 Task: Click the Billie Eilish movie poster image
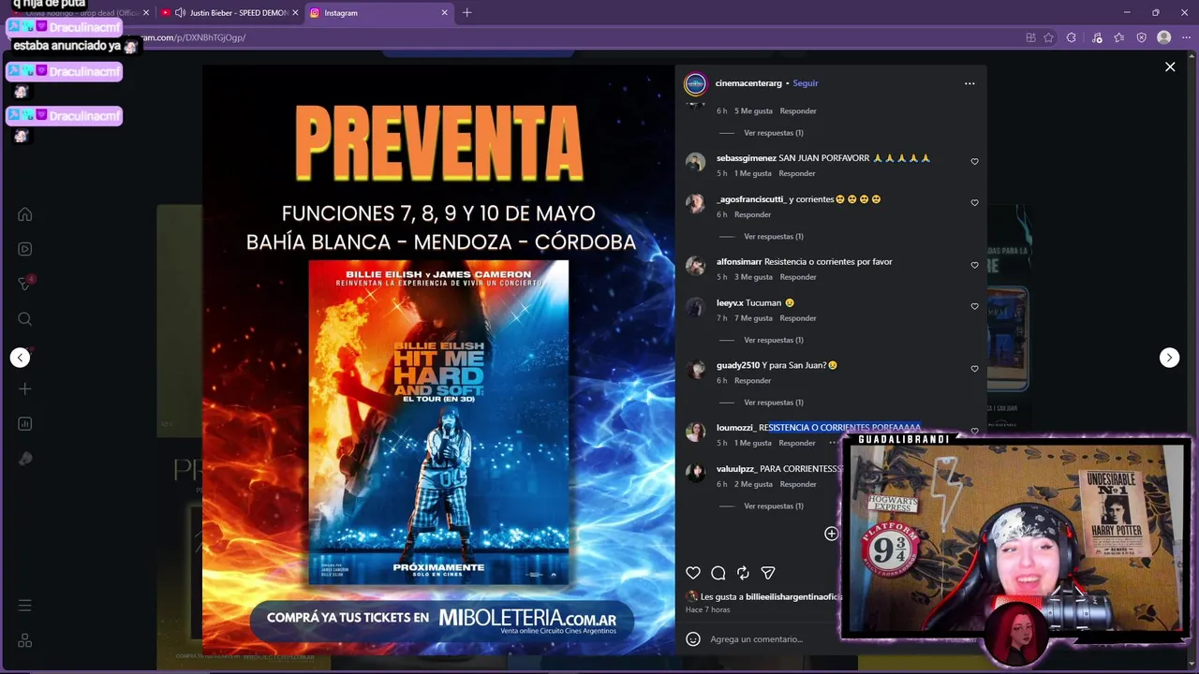click(438, 422)
